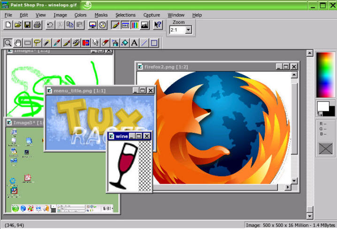Image resolution: width=337 pixels, height=229 pixels.
Task: Open the Masks menu
Action: tap(101, 15)
